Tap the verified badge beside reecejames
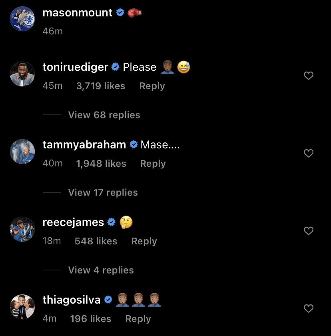The height and width of the screenshot is (336, 331). coord(112,222)
